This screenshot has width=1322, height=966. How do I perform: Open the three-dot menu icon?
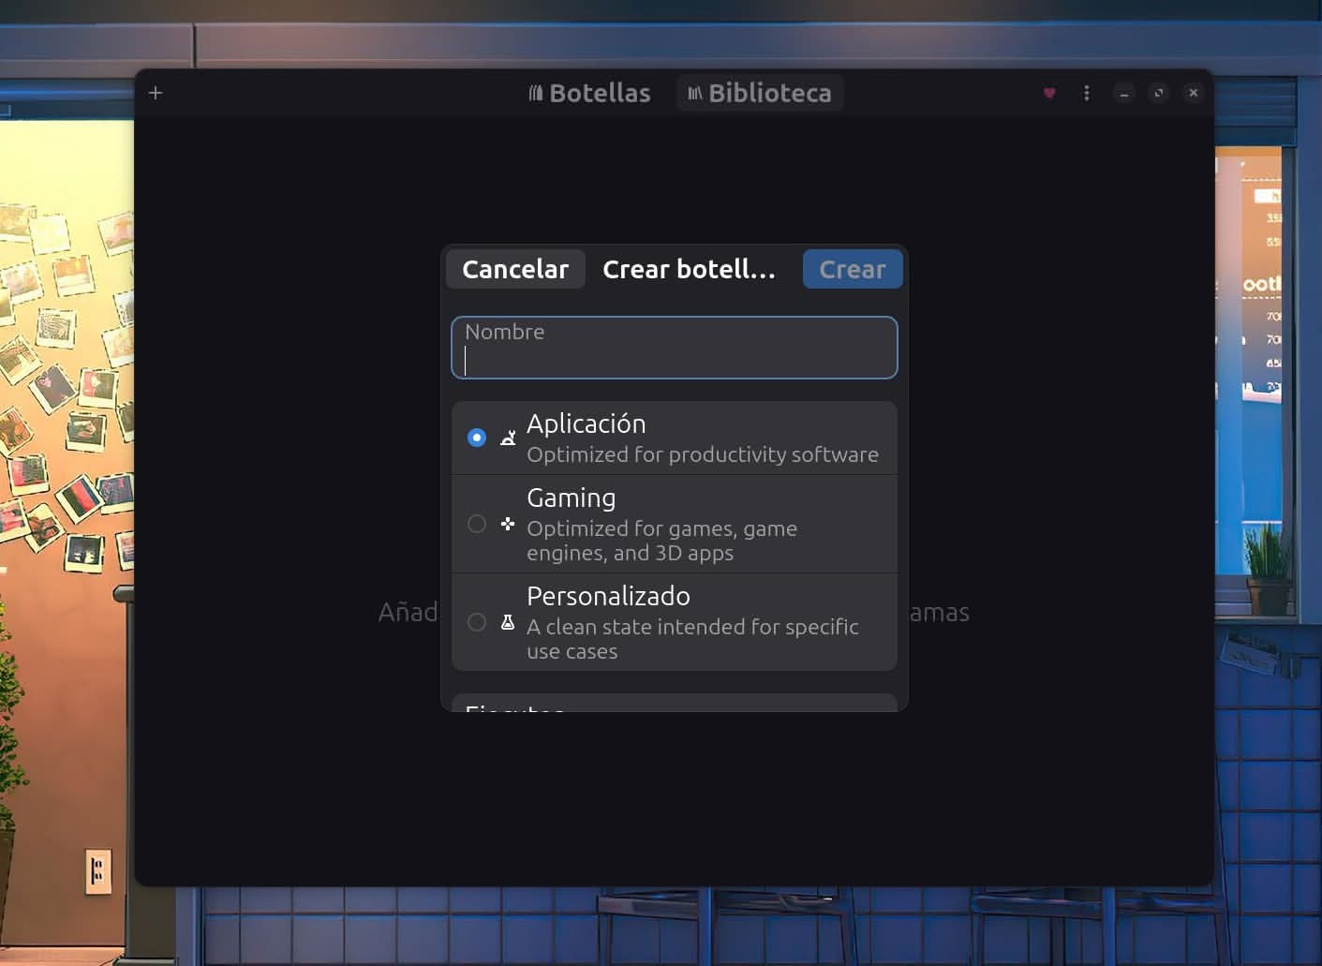tap(1086, 93)
